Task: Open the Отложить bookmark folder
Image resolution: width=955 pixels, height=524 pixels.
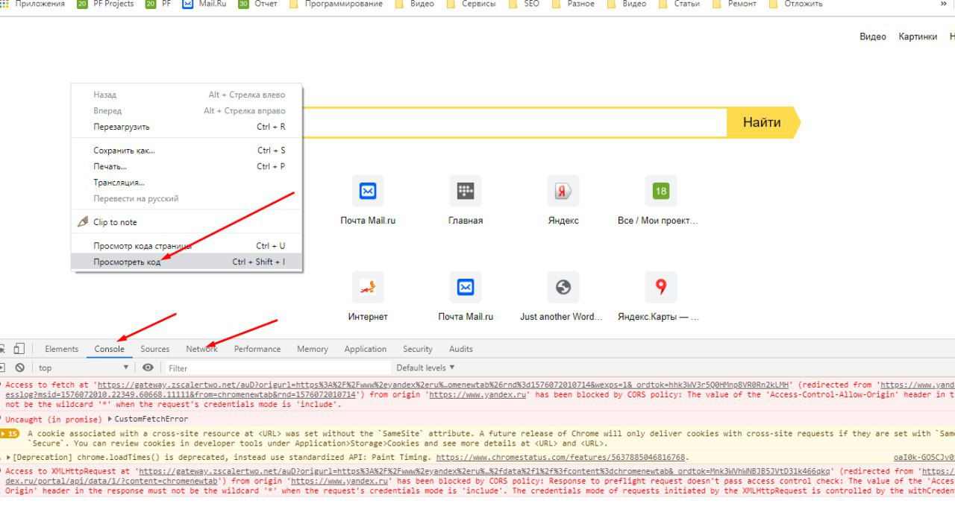Action: pos(795,4)
